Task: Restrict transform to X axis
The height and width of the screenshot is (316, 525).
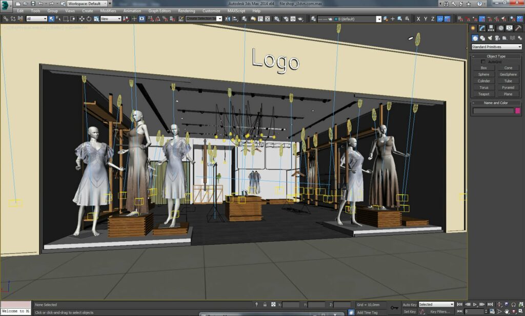Action: click(418, 19)
